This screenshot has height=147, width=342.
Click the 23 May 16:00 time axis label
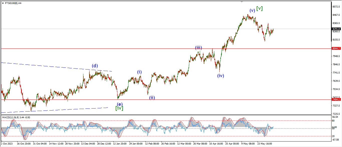[264, 144]
